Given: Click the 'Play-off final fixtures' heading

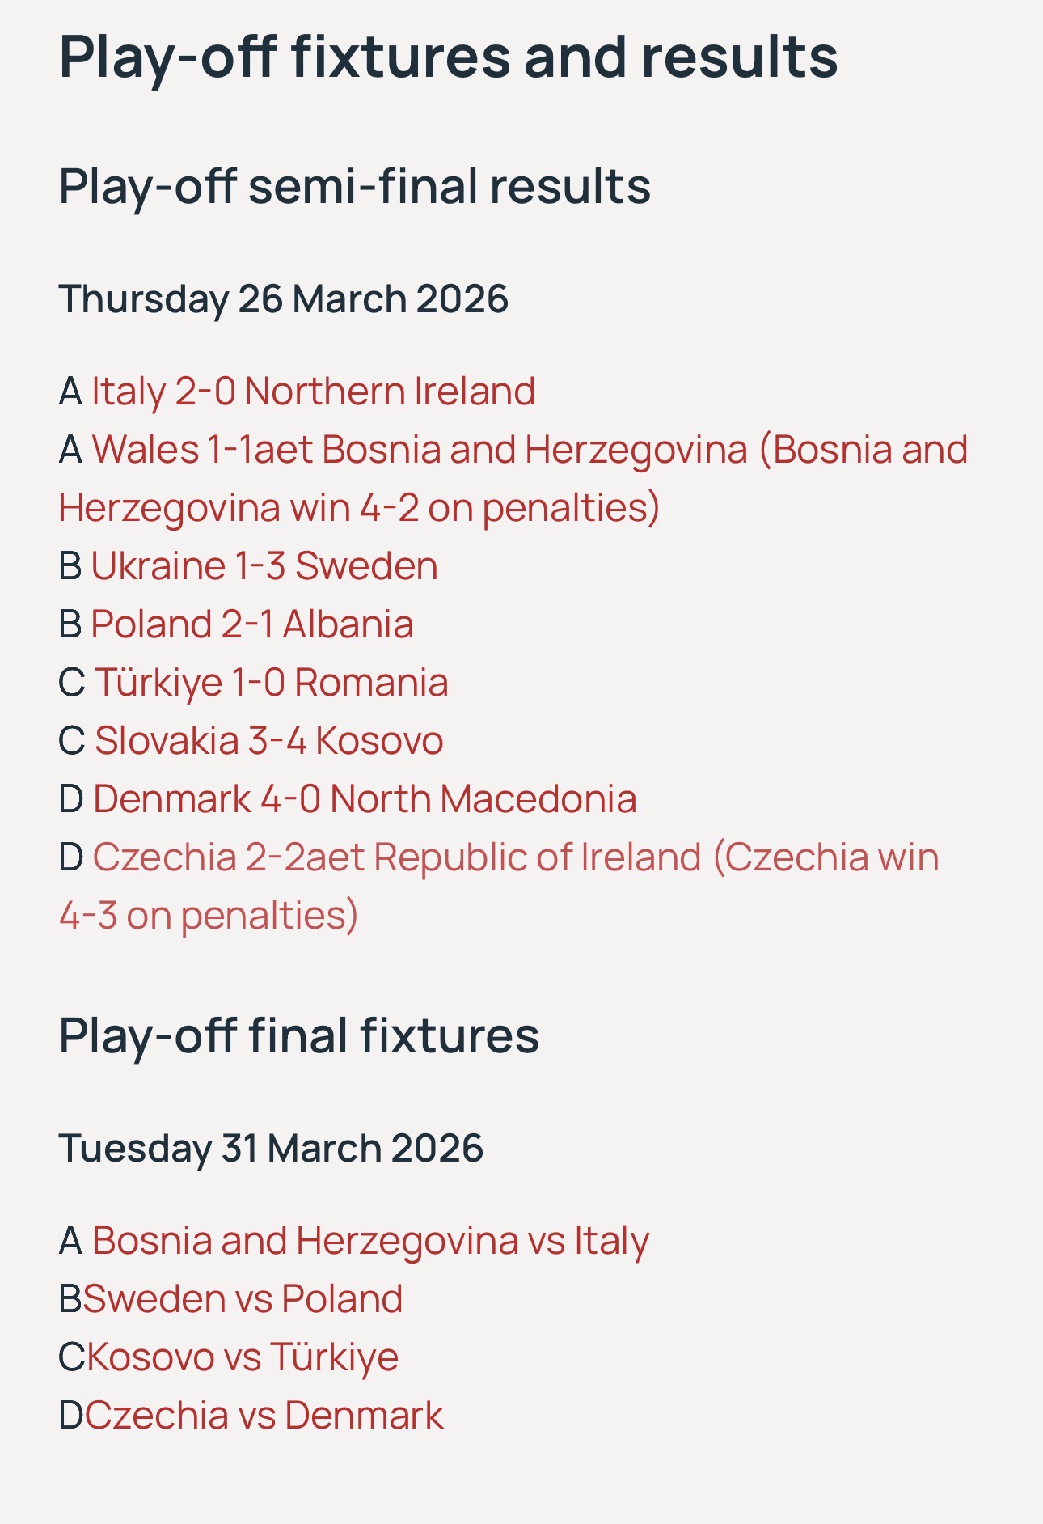Looking at the screenshot, I should [x=298, y=1035].
